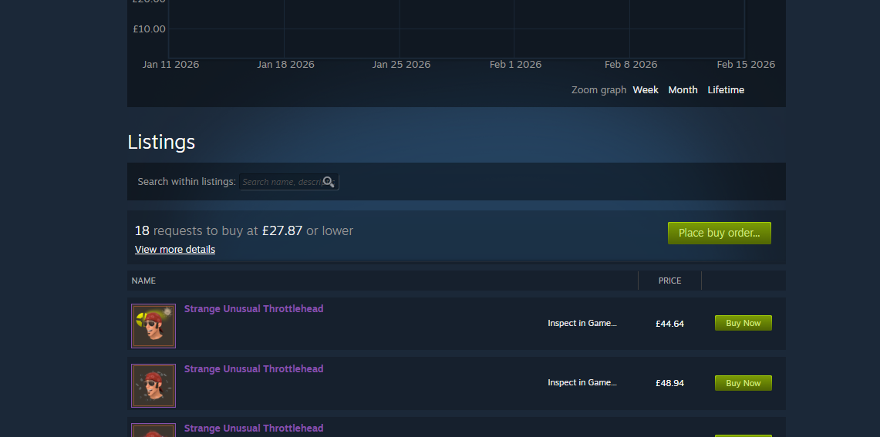Image resolution: width=880 pixels, height=437 pixels.
Task: Click the NAME column header
Action: click(143, 281)
